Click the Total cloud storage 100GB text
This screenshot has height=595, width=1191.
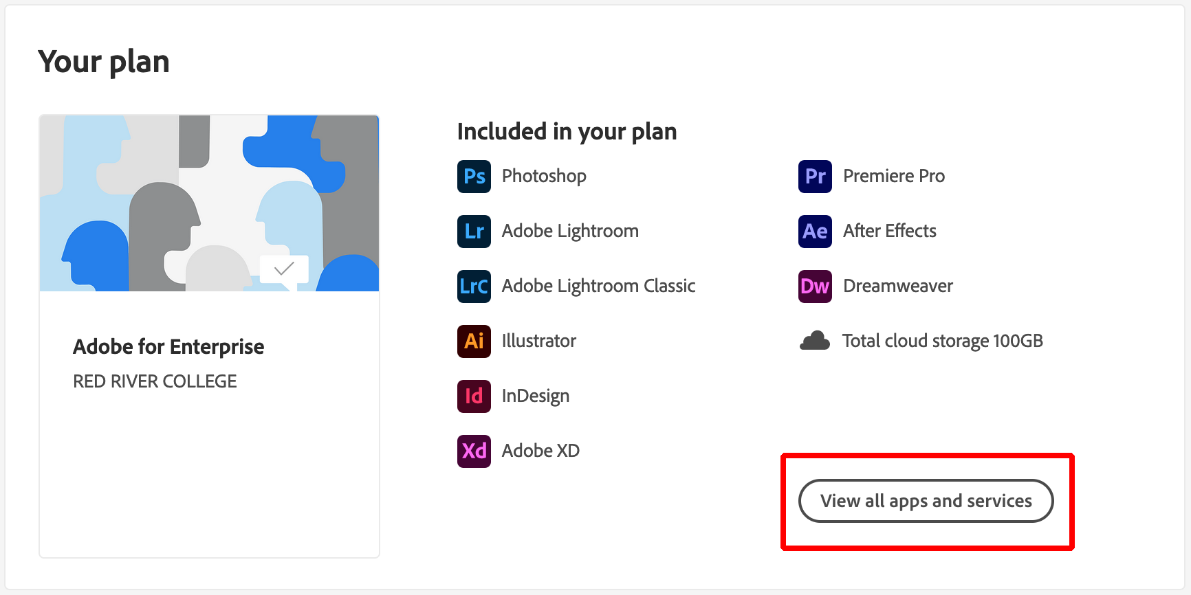(x=942, y=340)
